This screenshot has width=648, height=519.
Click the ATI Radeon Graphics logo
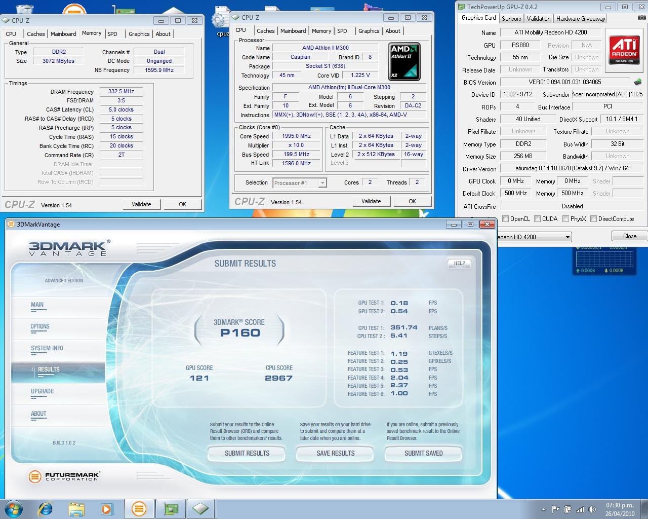click(624, 50)
